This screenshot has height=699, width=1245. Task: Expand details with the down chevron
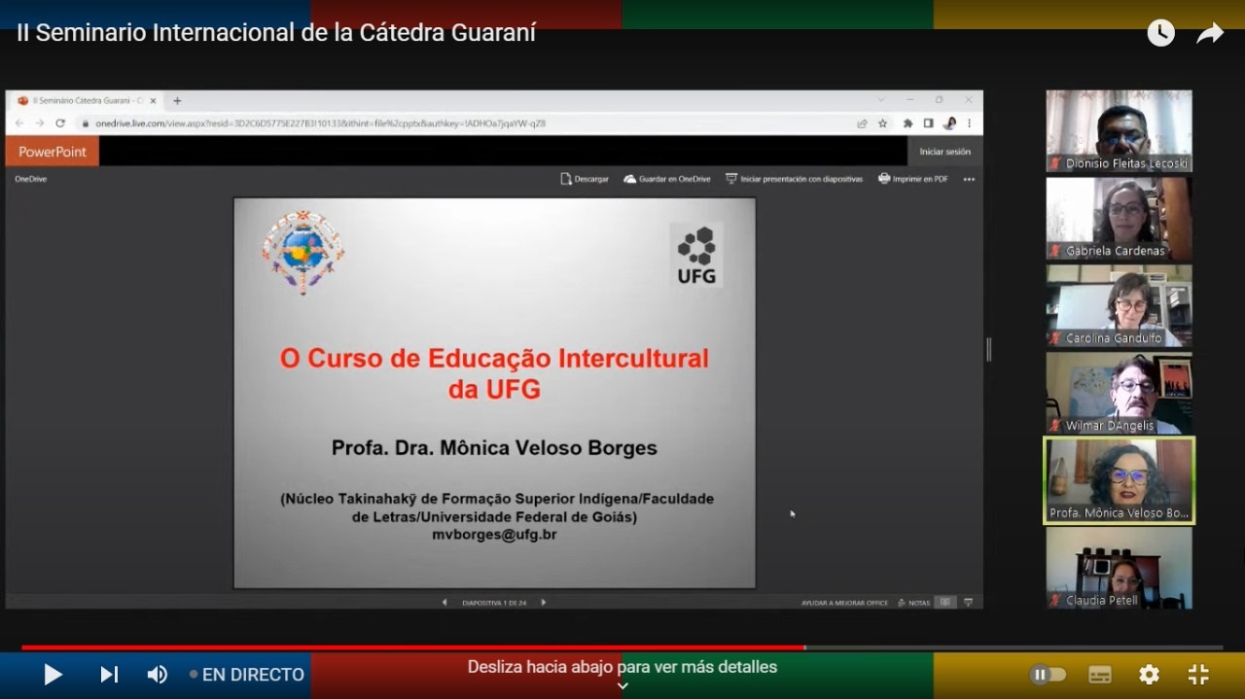coord(622,685)
